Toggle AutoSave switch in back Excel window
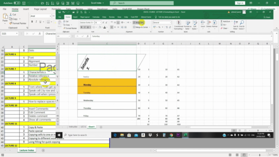Image resolution: width=279 pixels, height=157 pixels. [x=17, y=3]
